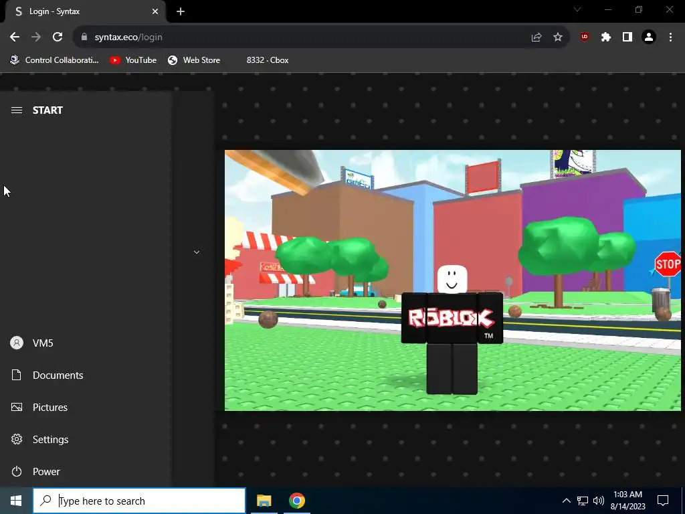Screen dimensions: 685x514
Task: Open the VM5 user account entry
Action: (x=85, y=343)
